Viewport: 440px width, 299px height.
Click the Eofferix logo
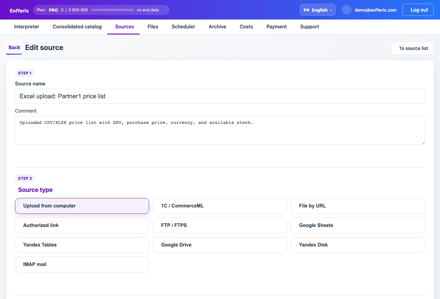(19, 11)
